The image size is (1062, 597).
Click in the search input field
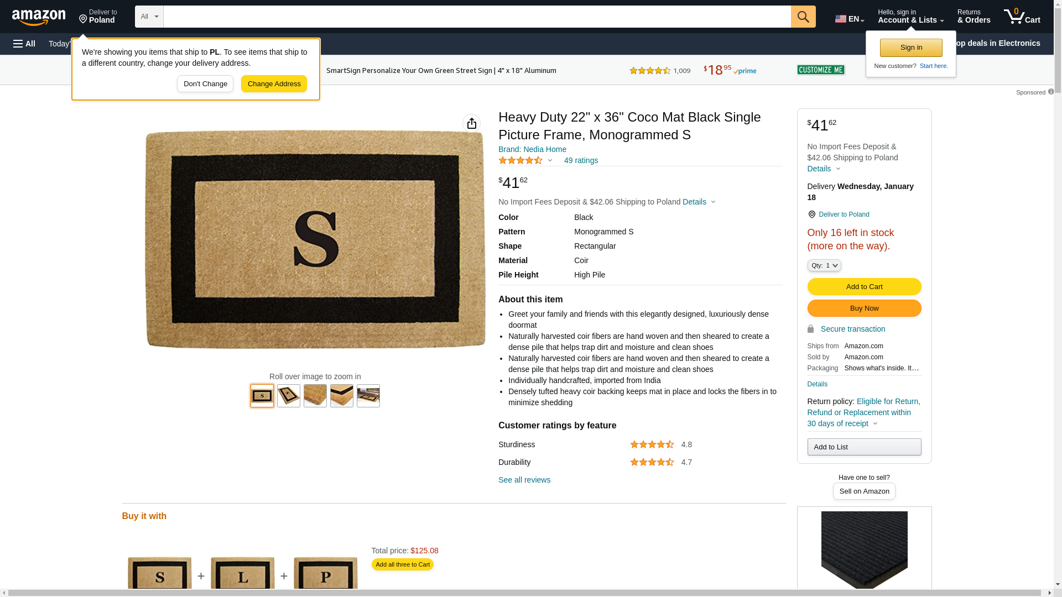[x=476, y=17]
